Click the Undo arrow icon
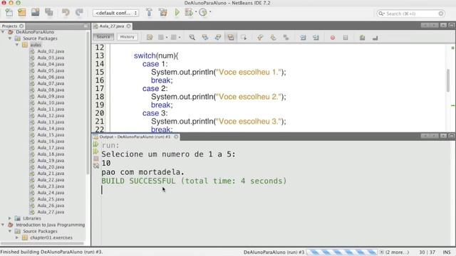Image resolution: width=456 pixels, height=256 pixels. point(66,13)
